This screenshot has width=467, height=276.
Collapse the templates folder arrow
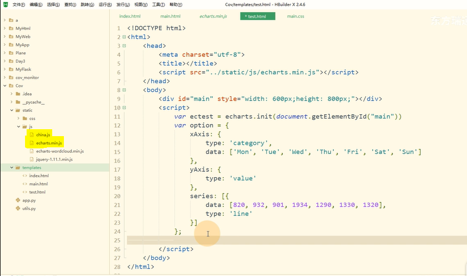[x=11, y=168]
